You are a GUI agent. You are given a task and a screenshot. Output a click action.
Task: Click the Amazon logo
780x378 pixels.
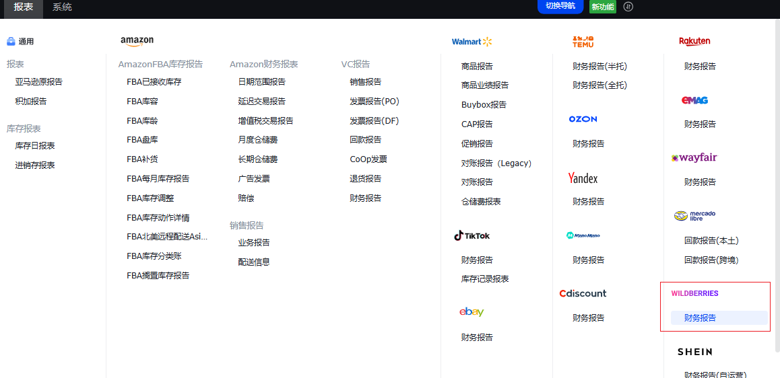click(137, 41)
